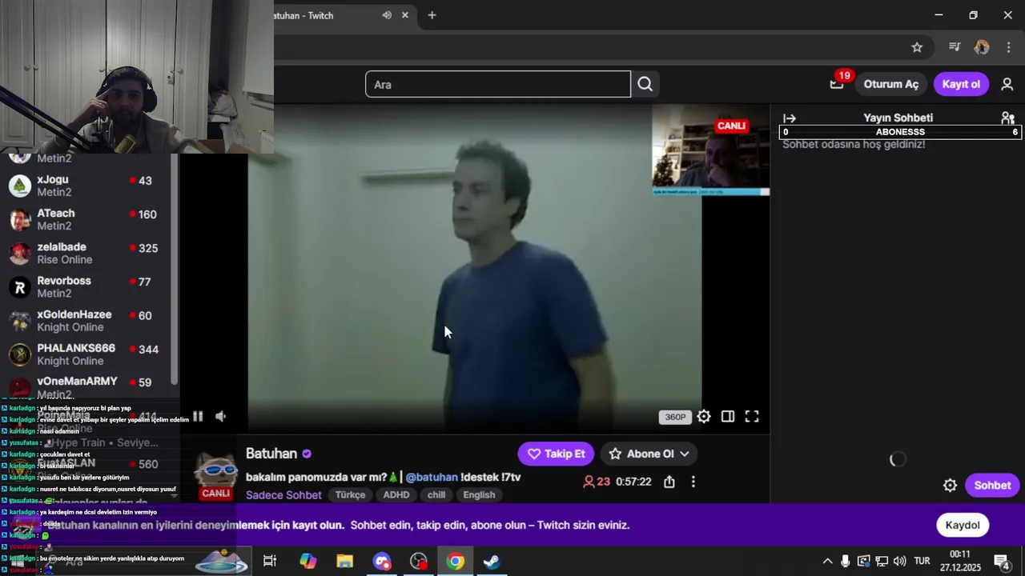The image size is (1025, 576).
Task: Open Chrome media controls icon
Action: click(954, 47)
